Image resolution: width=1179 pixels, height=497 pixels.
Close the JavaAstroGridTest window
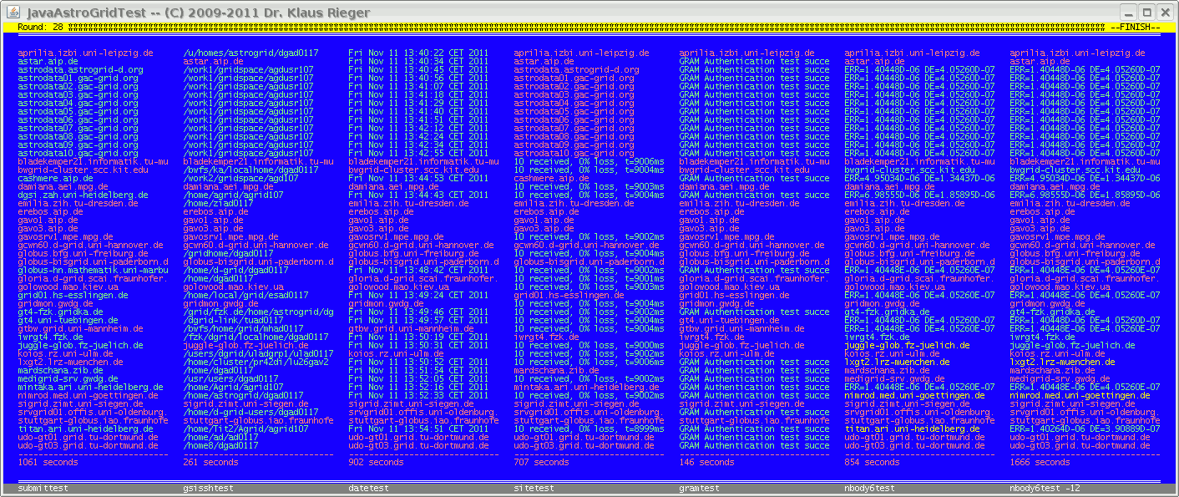pyautogui.click(x=1165, y=12)
